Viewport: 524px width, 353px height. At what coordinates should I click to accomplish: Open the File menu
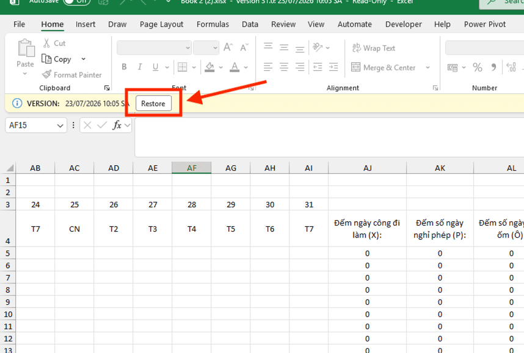tap(19, 24)
